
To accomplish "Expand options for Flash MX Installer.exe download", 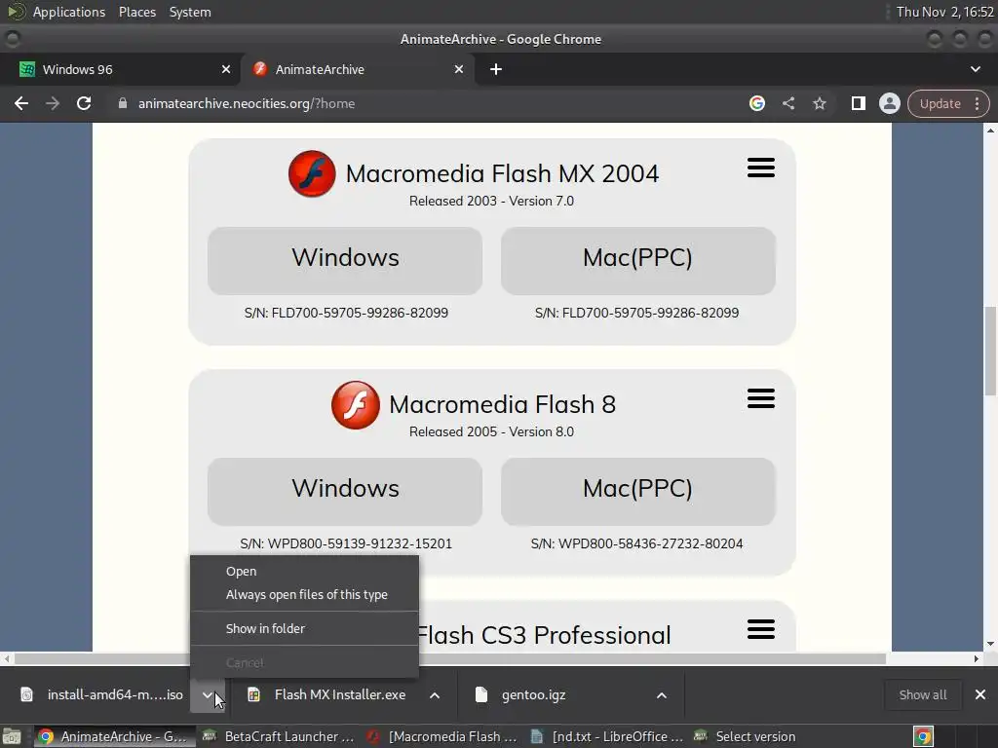I will click(x=435, y=695).
